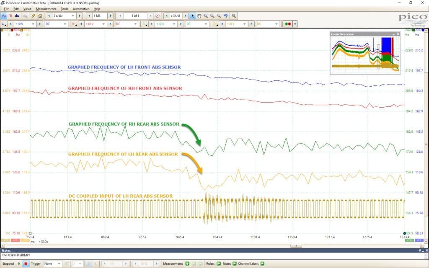Viewport: 429px width, 268px height.
Task: Click the x 34.48 zoom field
Action: tap(176, 16)
